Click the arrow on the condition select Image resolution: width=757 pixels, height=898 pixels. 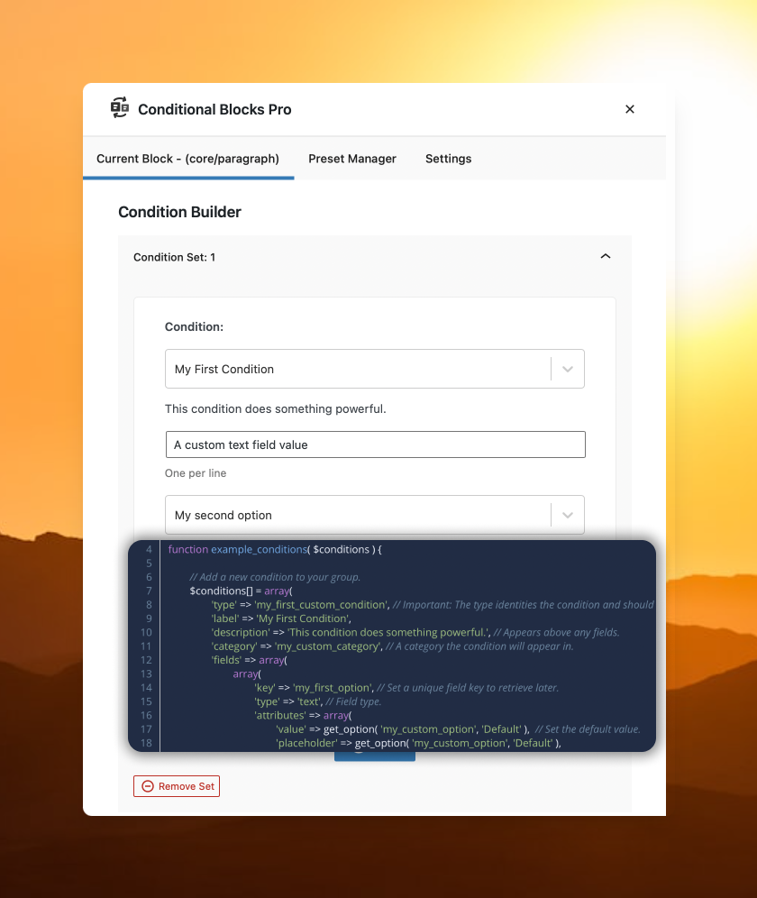568,370
